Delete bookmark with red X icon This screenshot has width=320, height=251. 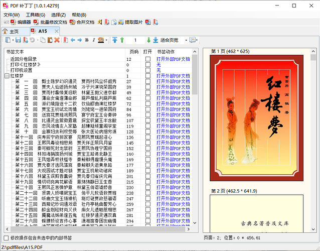pos(57,40)
